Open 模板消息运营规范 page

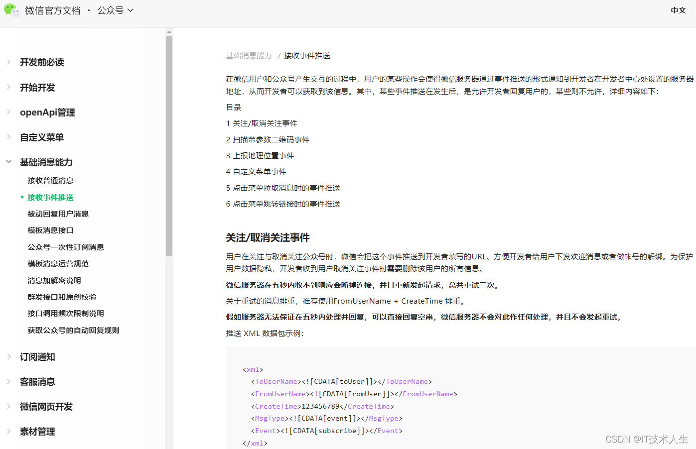point(58,264)
